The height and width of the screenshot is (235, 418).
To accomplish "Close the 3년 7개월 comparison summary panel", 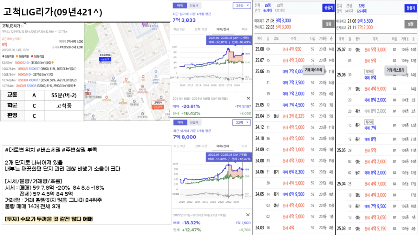I will pos(249,215).
